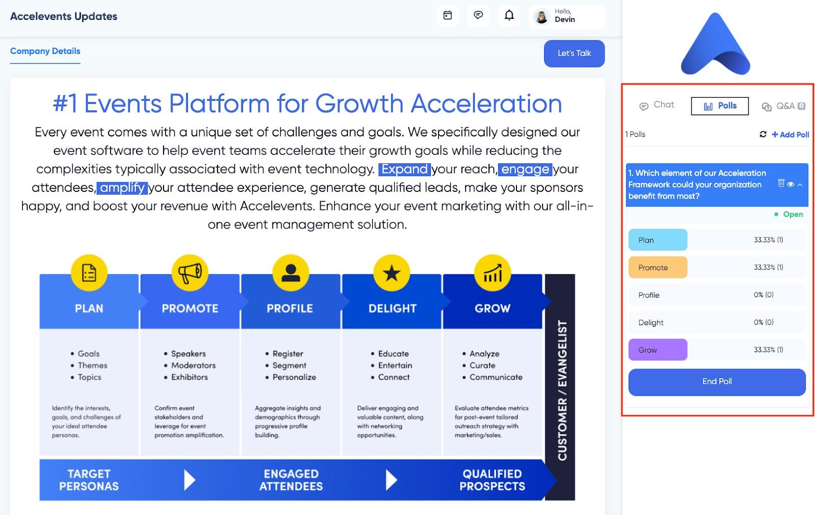Choose the Profile poll option
The height and width of the screenshot is (515, 815).
(717, 295)
